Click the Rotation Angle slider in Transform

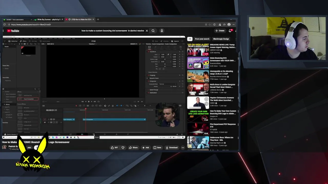click(x=165, y=59)
